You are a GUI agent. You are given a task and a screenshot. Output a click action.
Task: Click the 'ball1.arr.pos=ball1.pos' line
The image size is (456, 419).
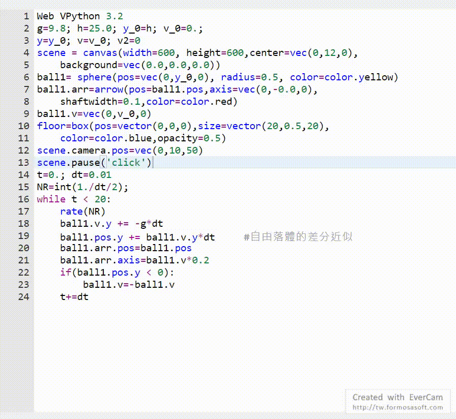(x=126, y=248)
